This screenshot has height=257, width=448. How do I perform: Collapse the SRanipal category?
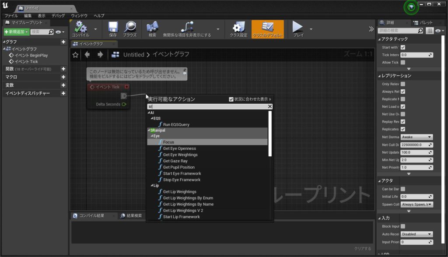149,130
